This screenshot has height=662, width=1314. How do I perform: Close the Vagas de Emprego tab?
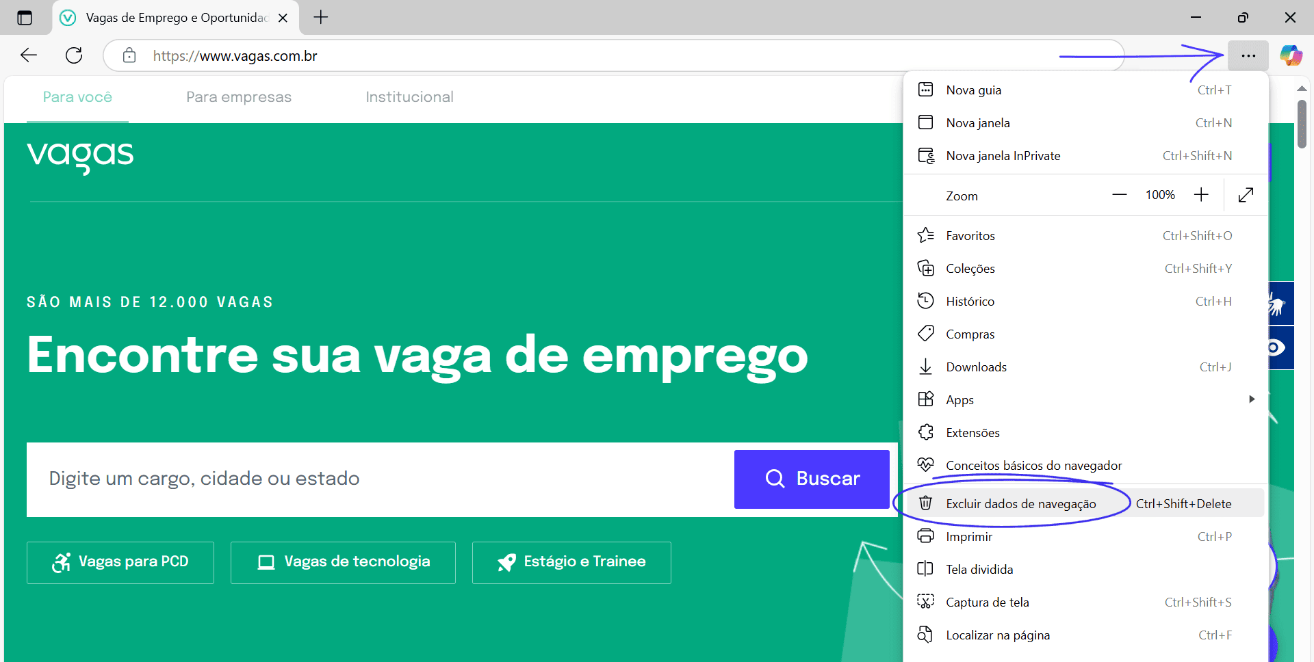(283, 18)
